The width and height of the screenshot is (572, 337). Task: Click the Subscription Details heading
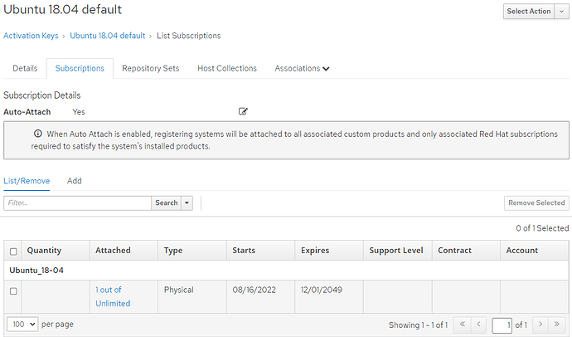point(42,95)
